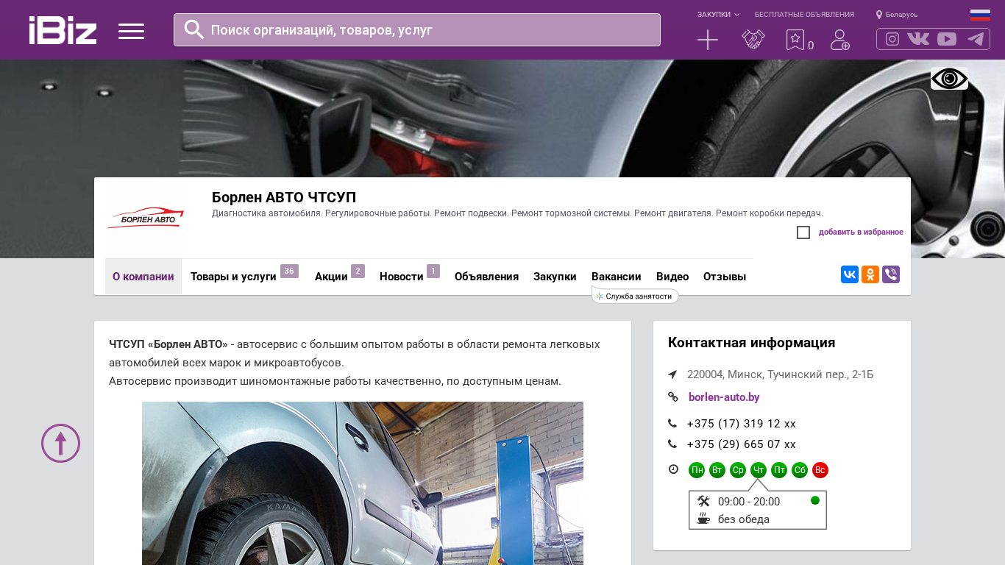Image resolution: width=1005 pixels, height=565 pixels.
Task: Select Saturday (Сб) schedule day
Action: [800, 470]
